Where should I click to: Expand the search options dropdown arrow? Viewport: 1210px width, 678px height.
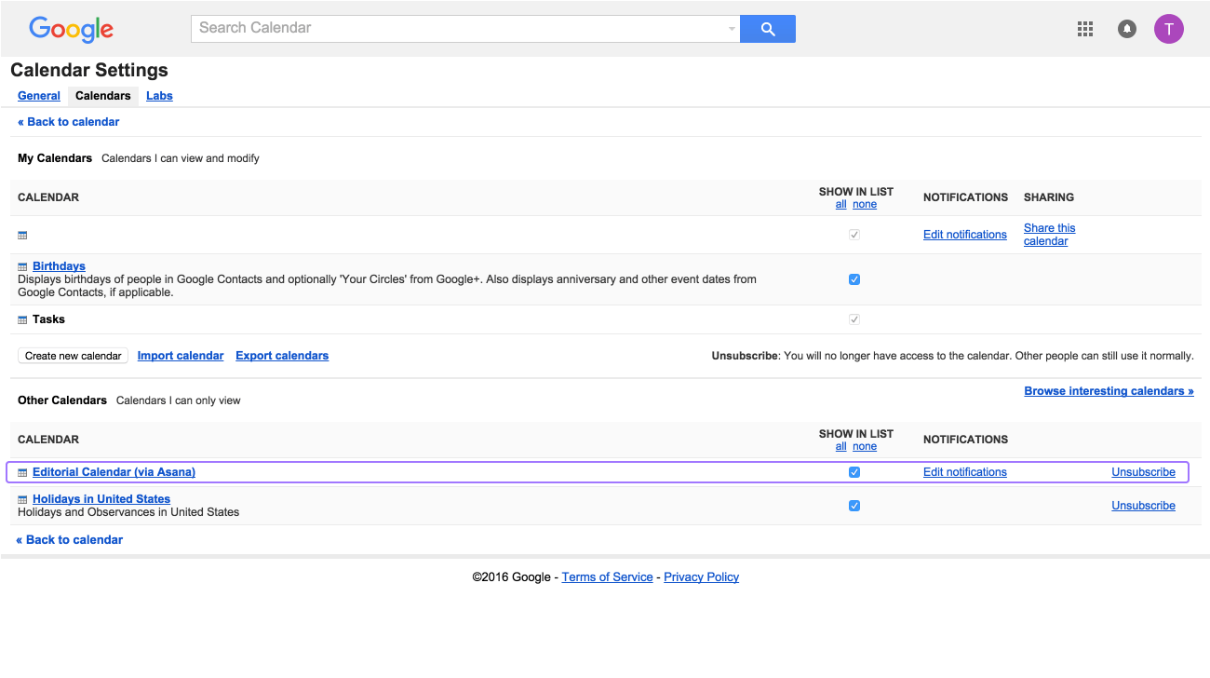pos(732,29)
